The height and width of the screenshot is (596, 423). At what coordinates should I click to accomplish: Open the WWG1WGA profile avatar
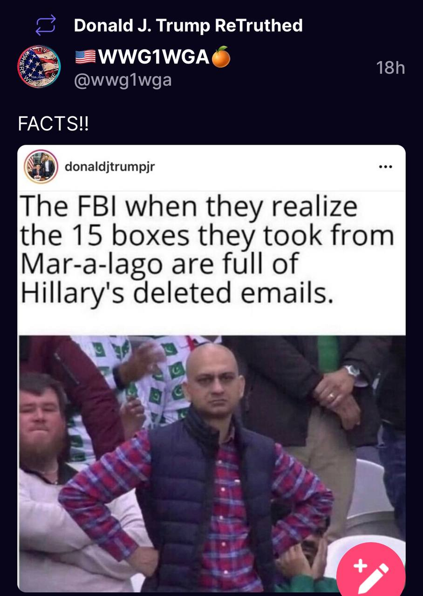[x=39, y=68]
